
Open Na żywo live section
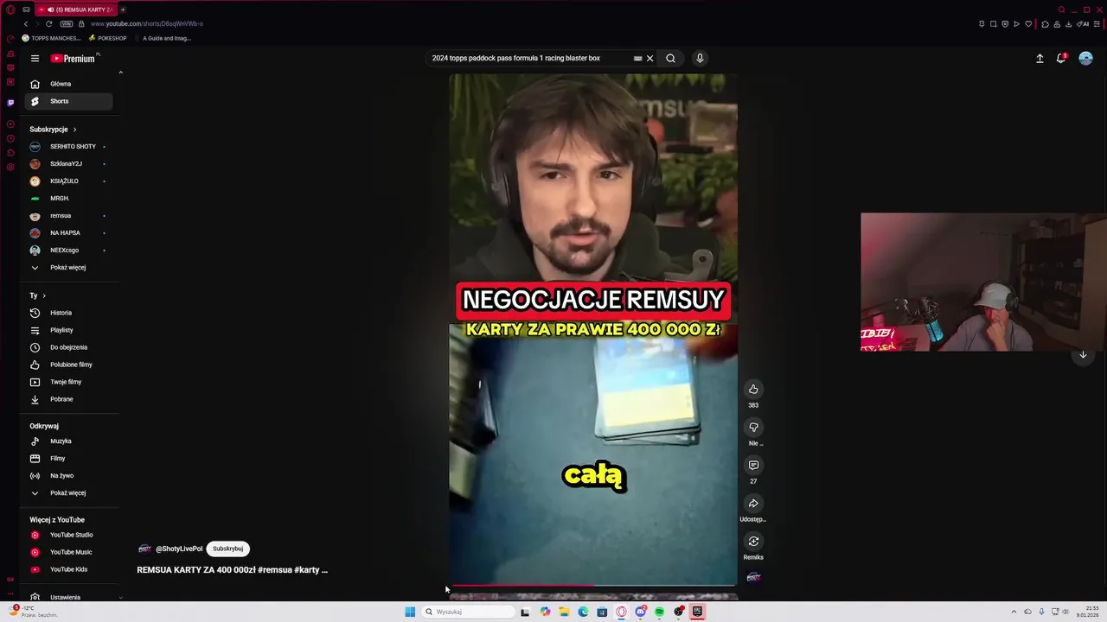[x=69, y=475]
